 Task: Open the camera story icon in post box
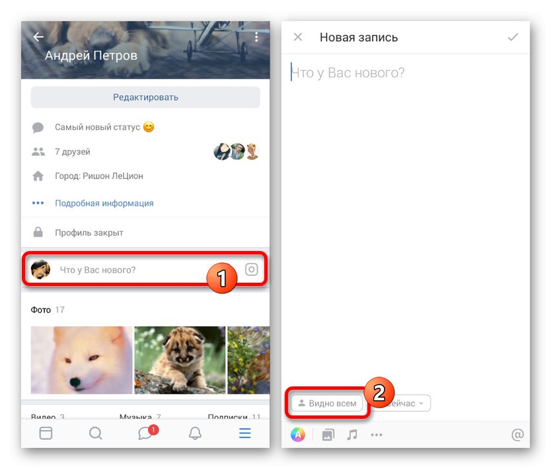251,270
